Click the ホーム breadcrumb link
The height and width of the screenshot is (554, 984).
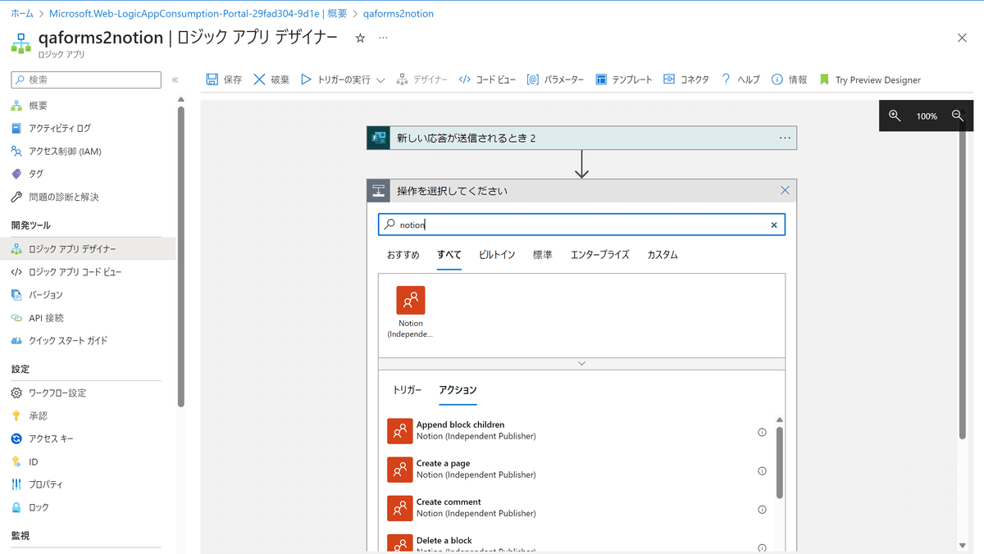coord(22,14)
